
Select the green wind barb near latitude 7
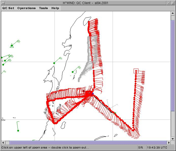click(18, 130)
